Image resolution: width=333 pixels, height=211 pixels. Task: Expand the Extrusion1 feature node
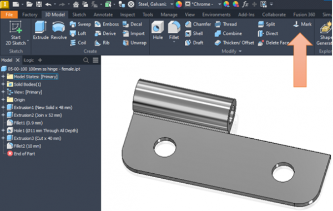coord(3,108)
